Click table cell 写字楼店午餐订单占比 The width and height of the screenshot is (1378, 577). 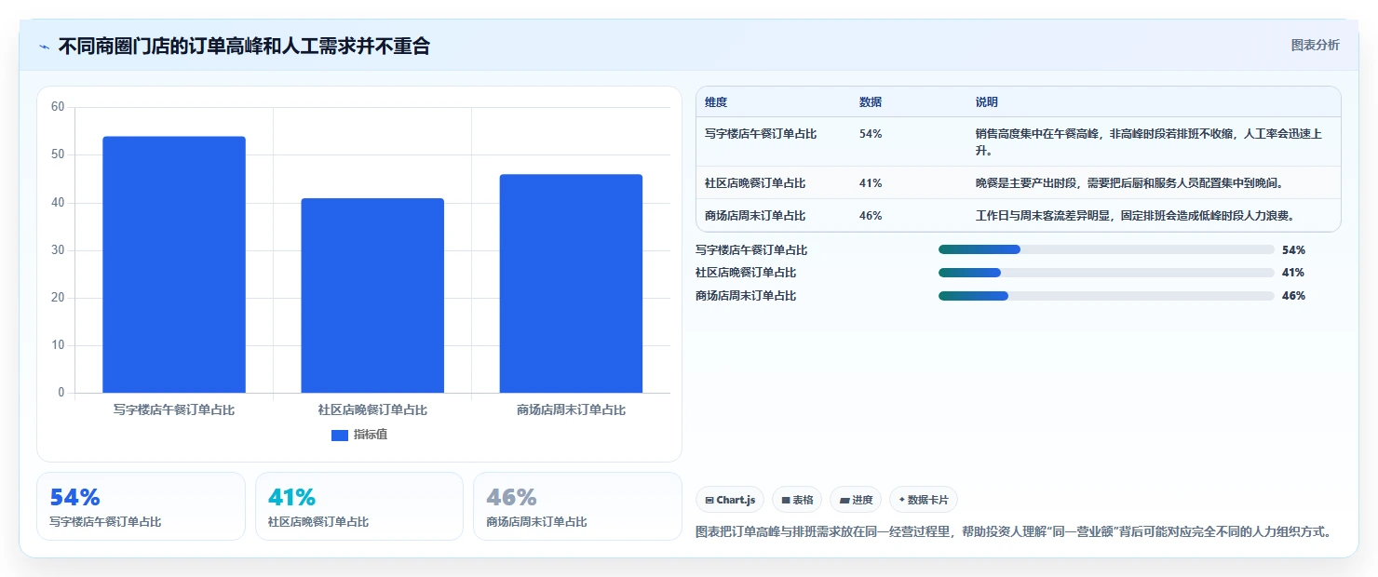tap(761, 134)
